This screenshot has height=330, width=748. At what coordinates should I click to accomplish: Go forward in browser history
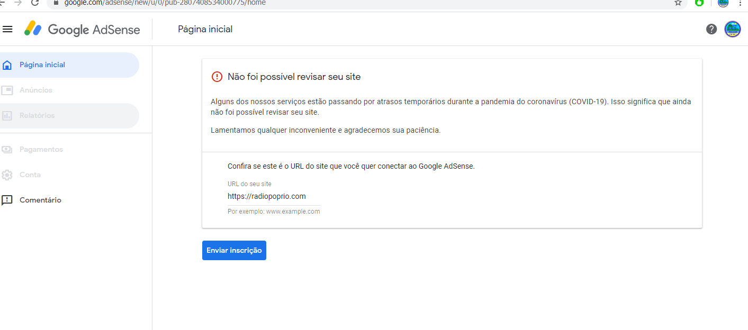(x=18, y=3)
